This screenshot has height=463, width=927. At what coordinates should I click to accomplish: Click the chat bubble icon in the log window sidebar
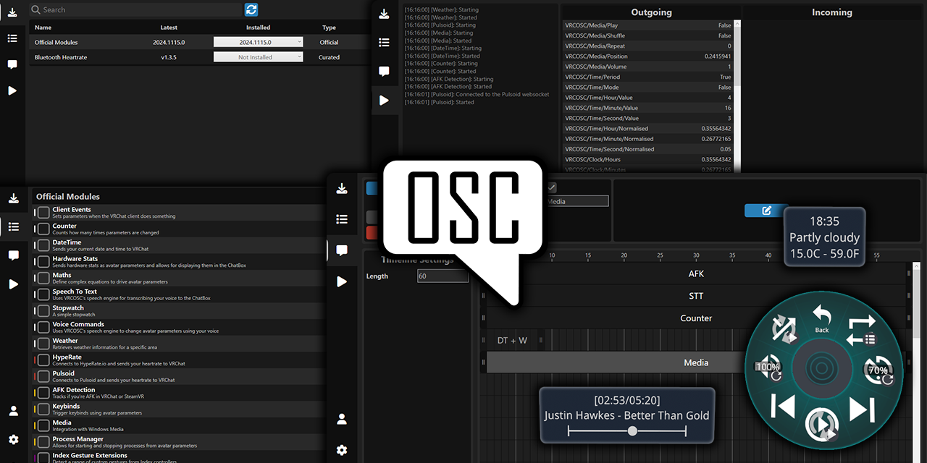(x=385, y=72)
